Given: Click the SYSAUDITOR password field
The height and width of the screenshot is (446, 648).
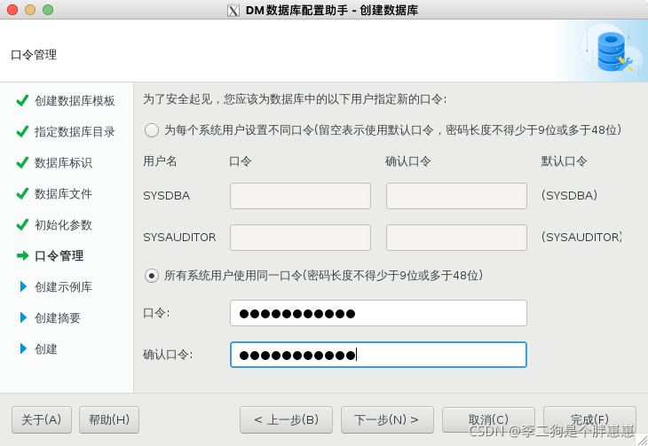Looking at the screenshot, I should (x=300, y=238).
